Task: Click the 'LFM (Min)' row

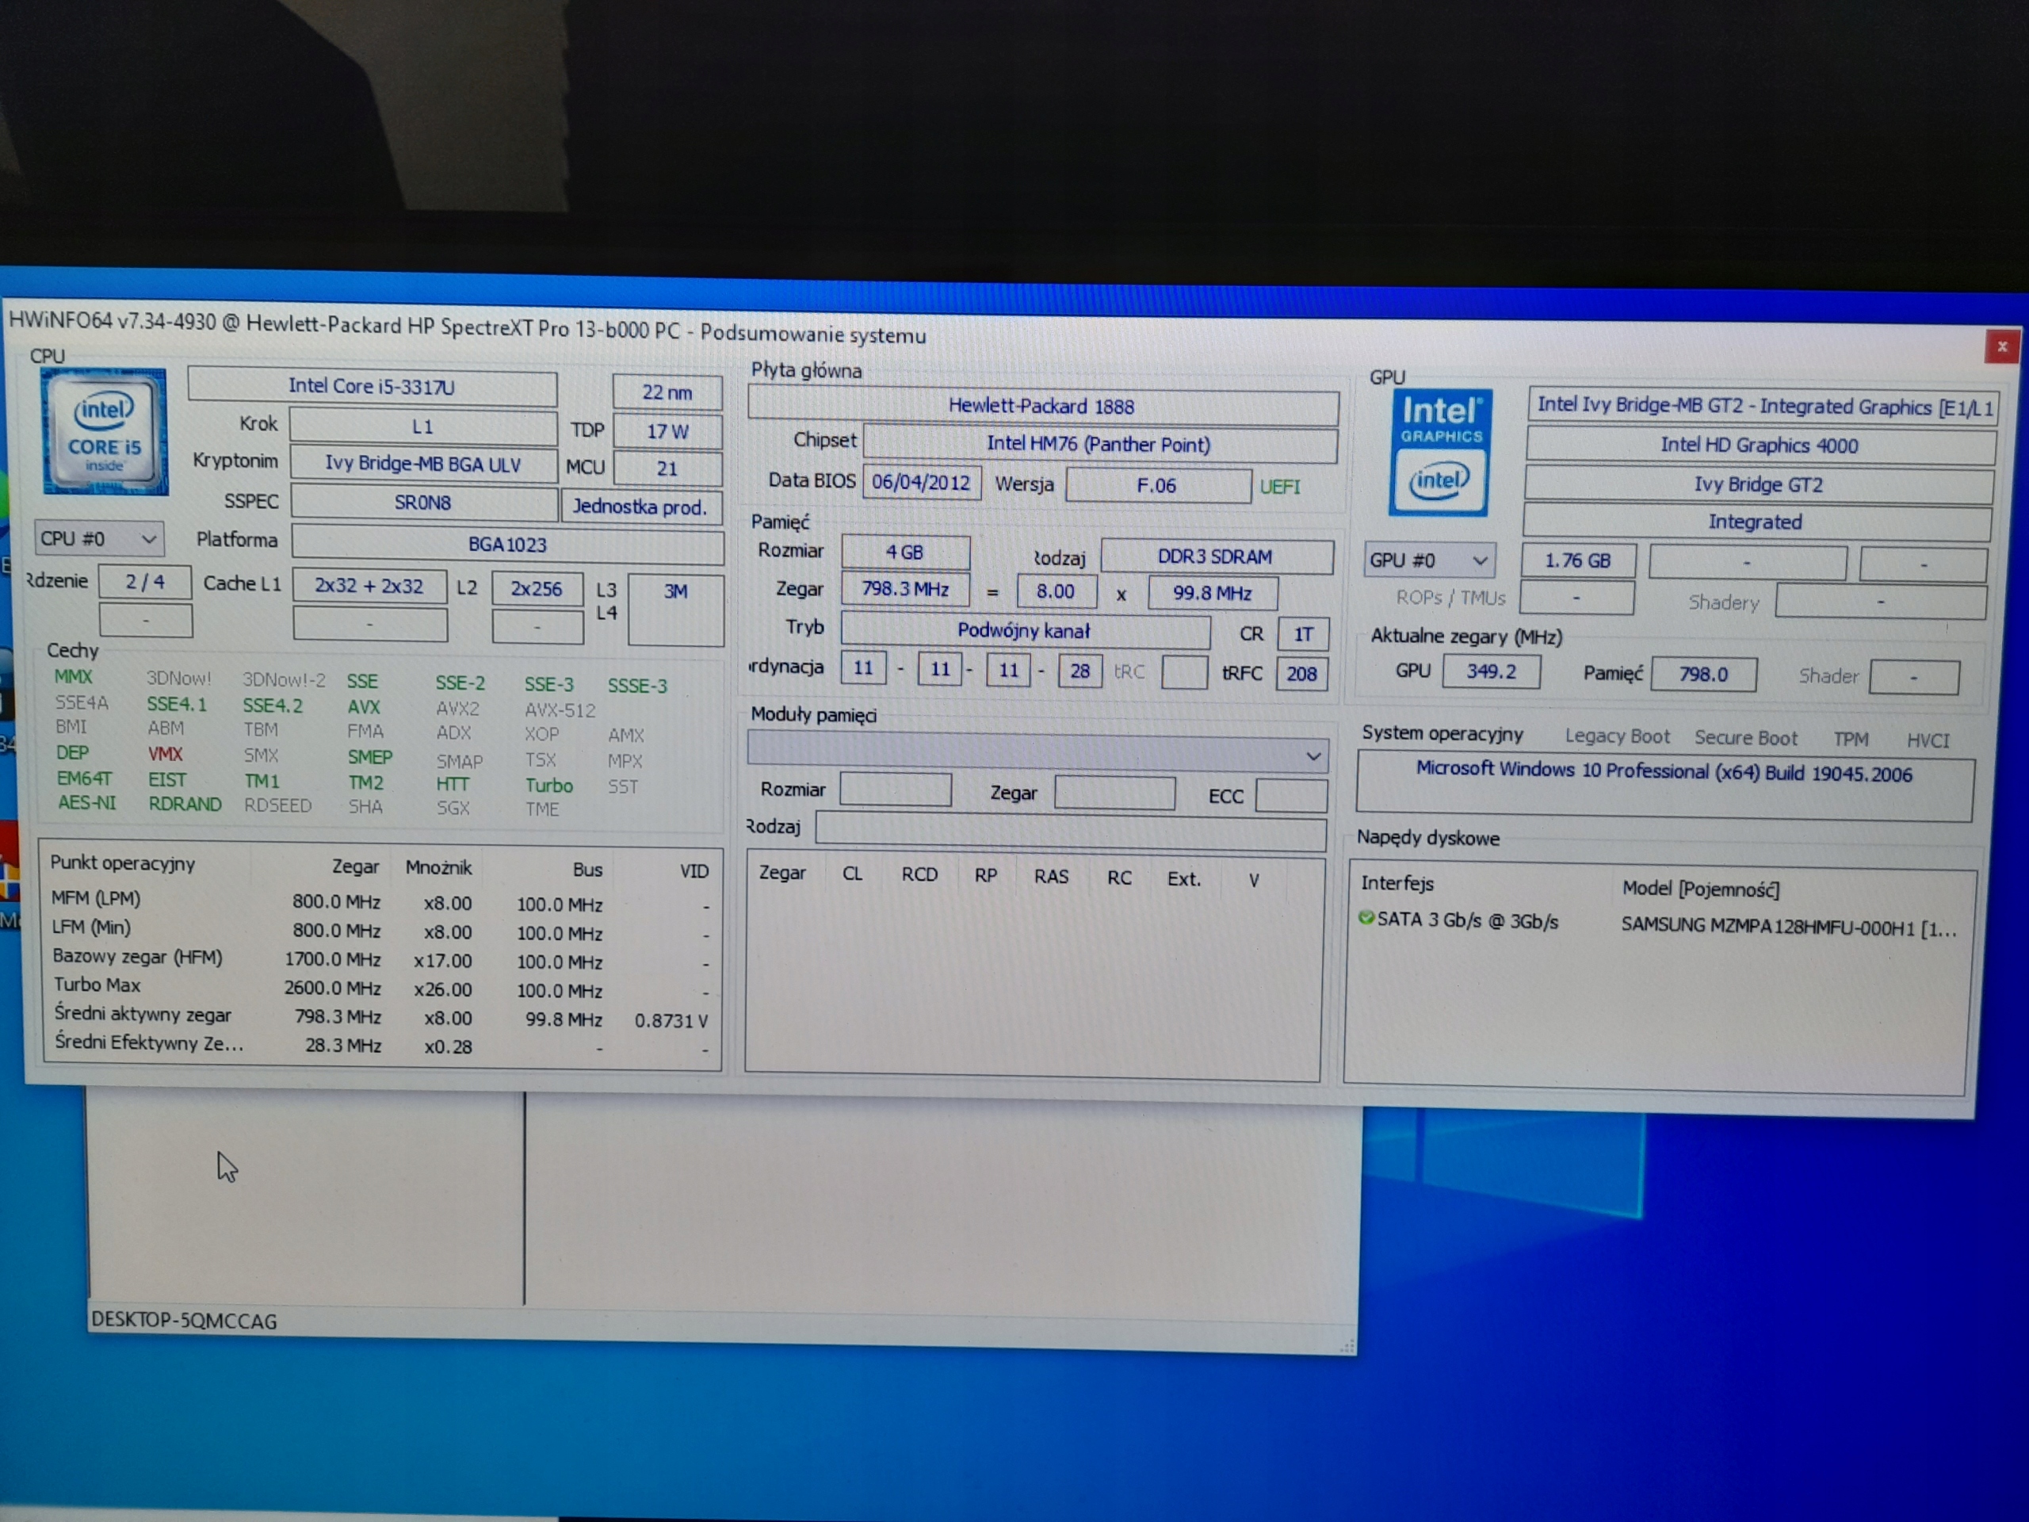Action: 380,931
